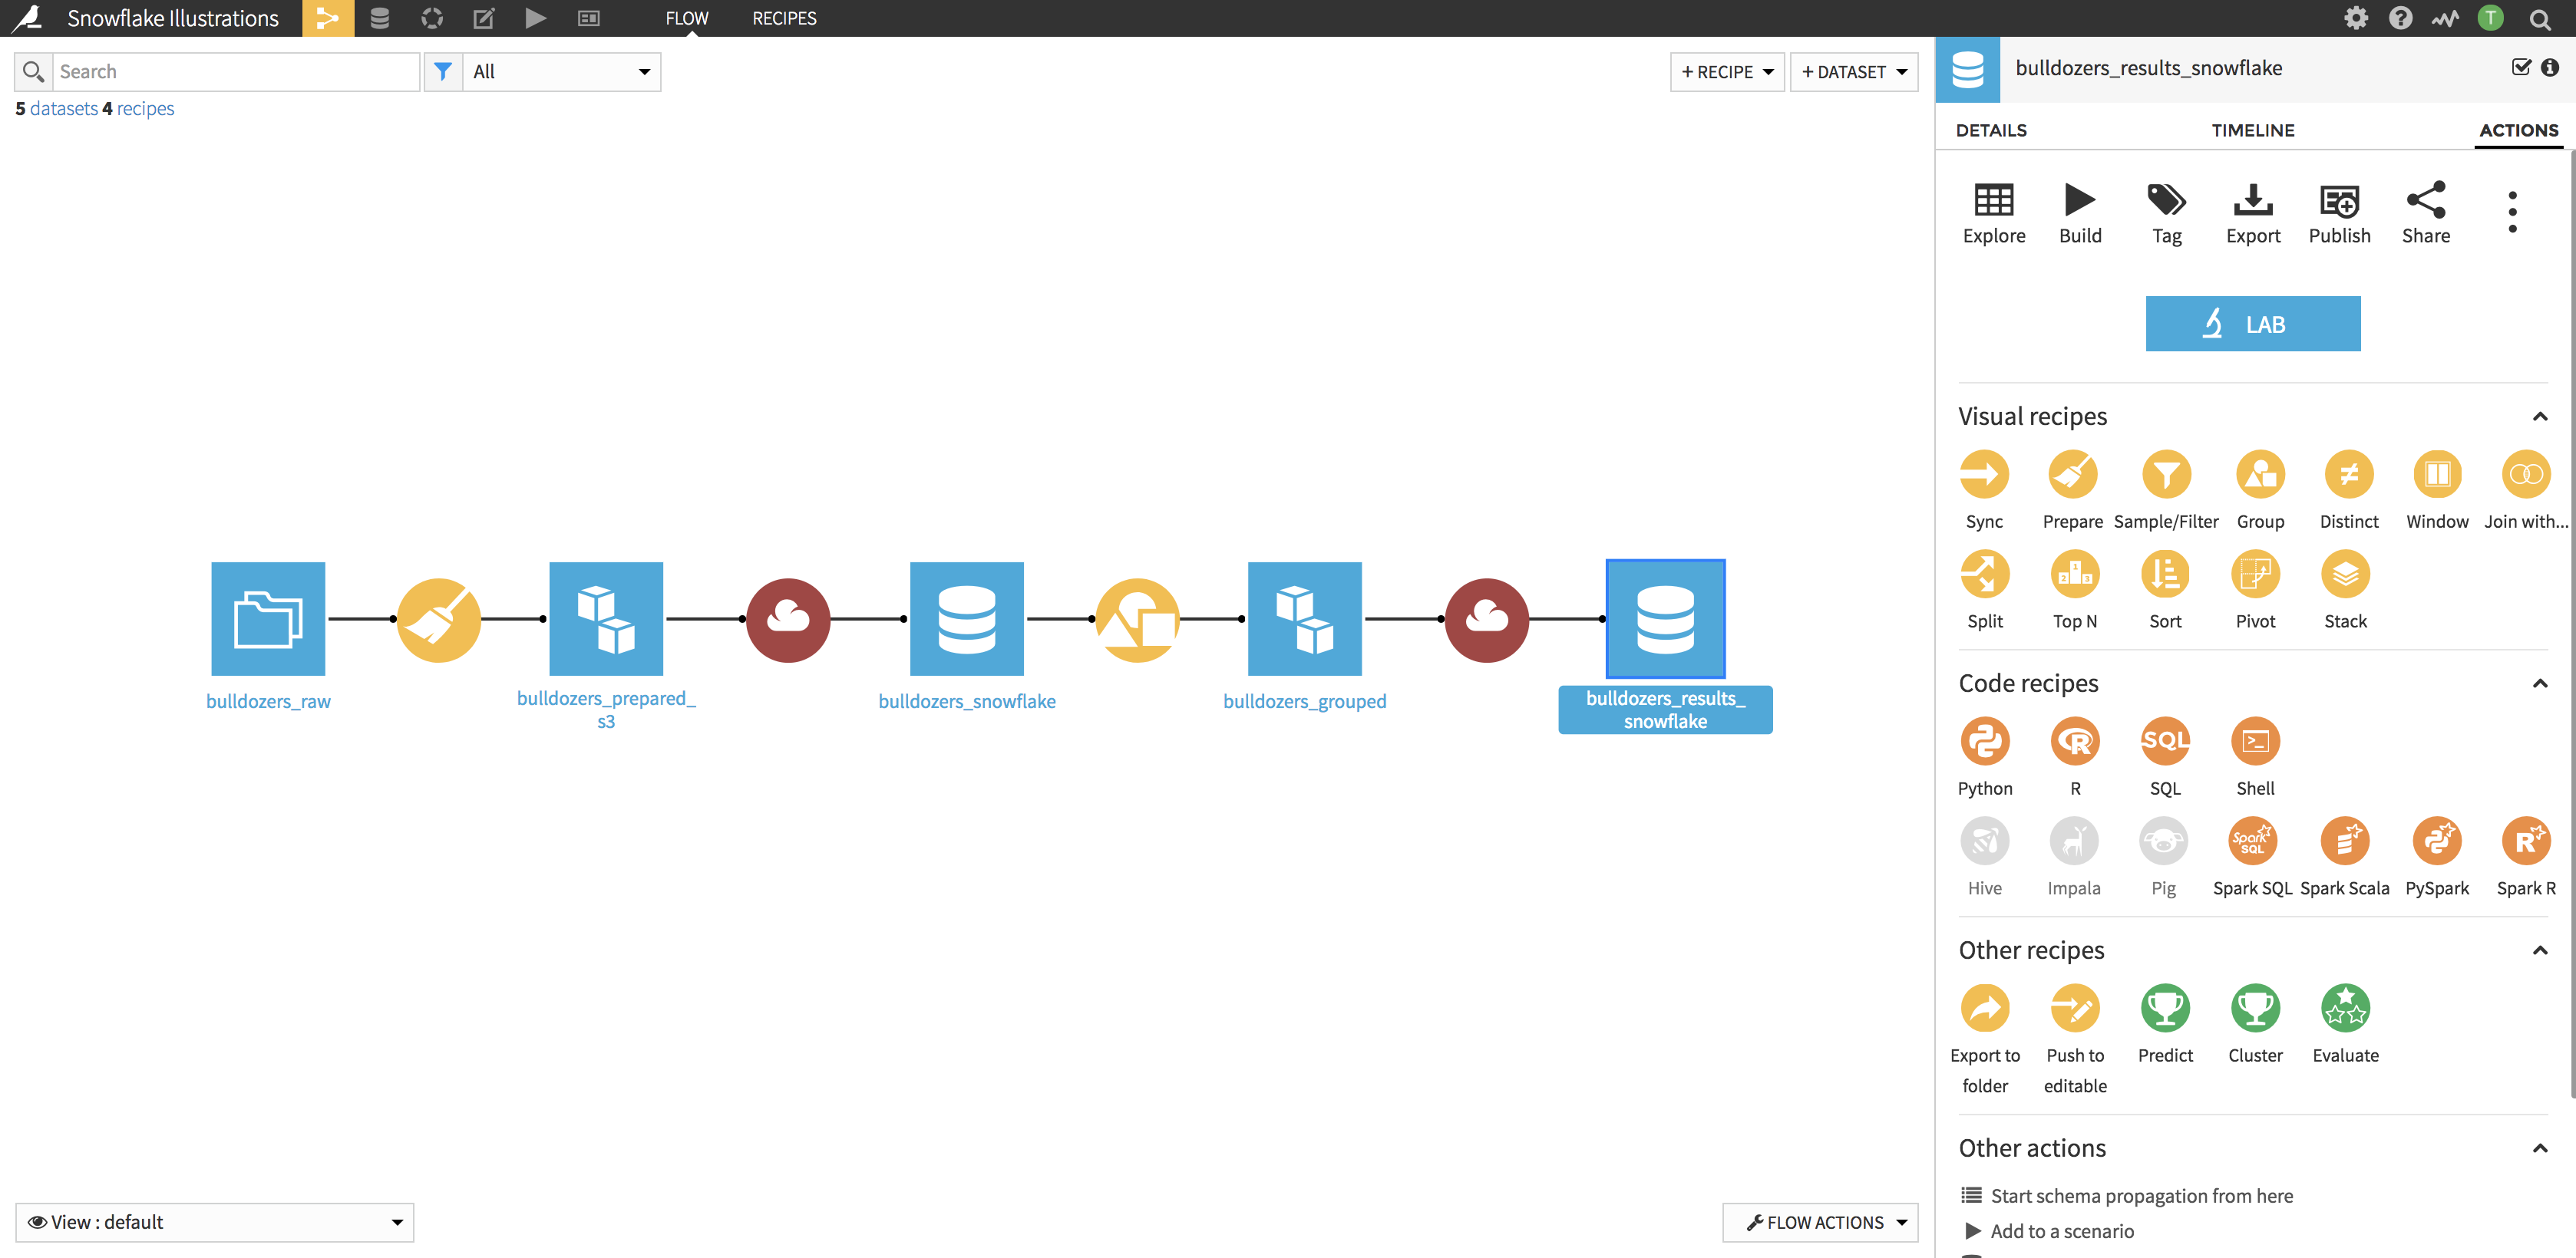Create a PySpark recipe
The height and width of the screenshot is (1258, 2576).
pos(2437,841)
